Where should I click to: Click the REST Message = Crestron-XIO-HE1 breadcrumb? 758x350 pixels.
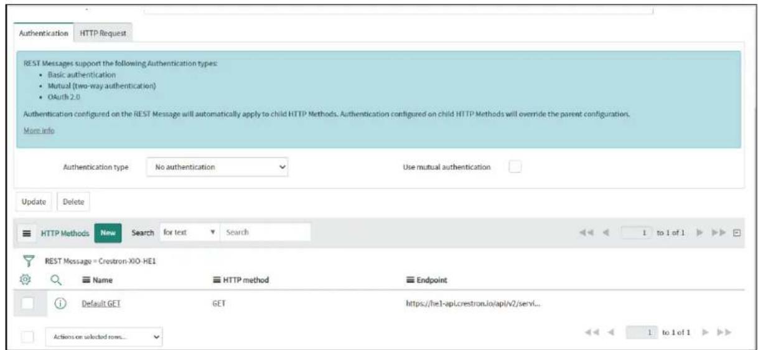[99, 260]
